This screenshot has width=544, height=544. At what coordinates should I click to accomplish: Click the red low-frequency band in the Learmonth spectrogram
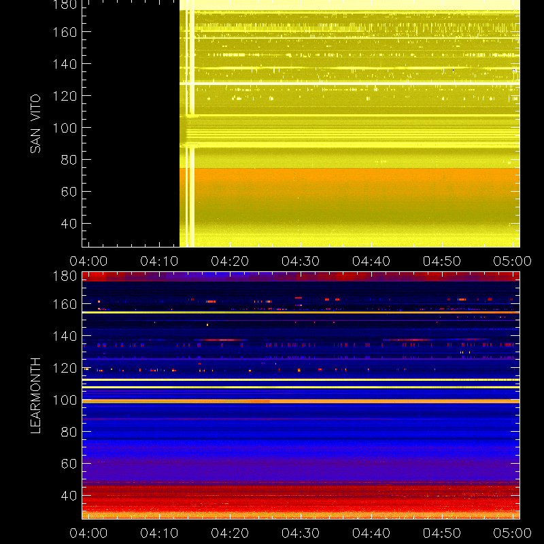click(301, 499)
